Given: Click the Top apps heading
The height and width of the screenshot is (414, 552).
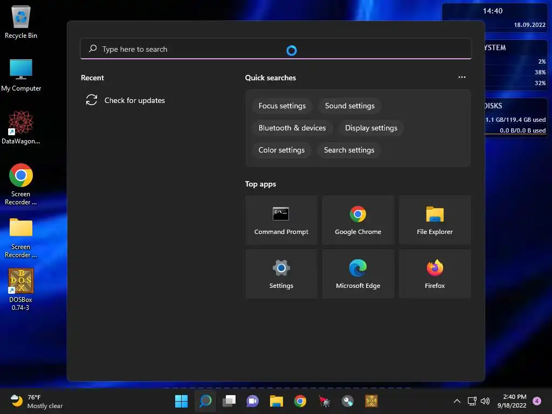Looking at the screenshot, I should pos(260,184).
